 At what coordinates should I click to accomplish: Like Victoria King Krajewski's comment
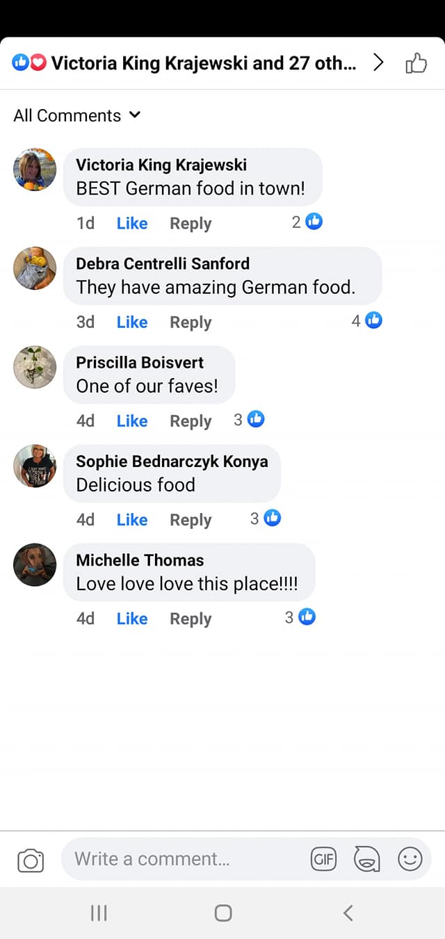click(132, 223)
